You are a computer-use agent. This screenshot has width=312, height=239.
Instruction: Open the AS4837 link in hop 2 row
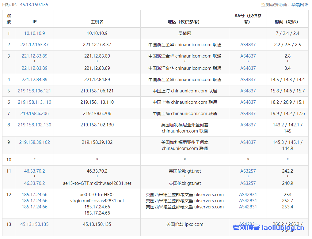coord(248,45)
